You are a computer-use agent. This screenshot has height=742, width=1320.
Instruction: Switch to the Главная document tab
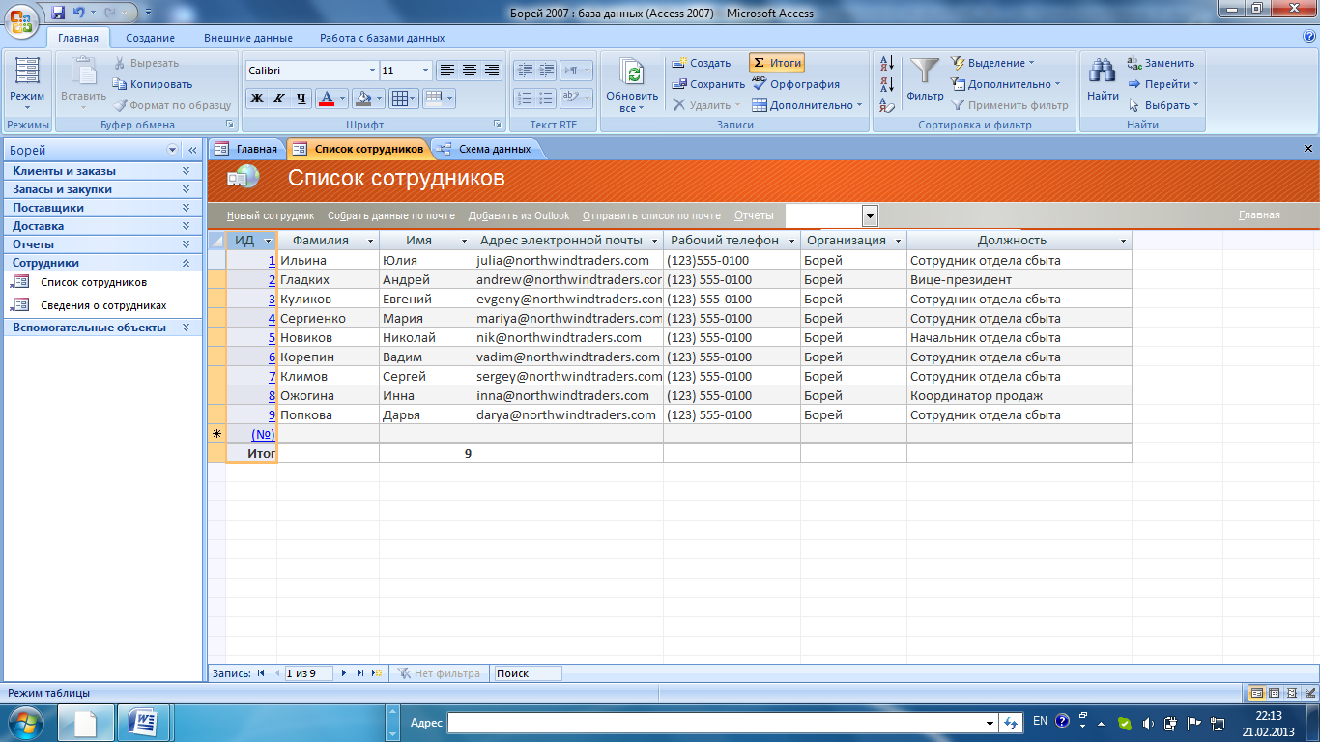(247, 149)
